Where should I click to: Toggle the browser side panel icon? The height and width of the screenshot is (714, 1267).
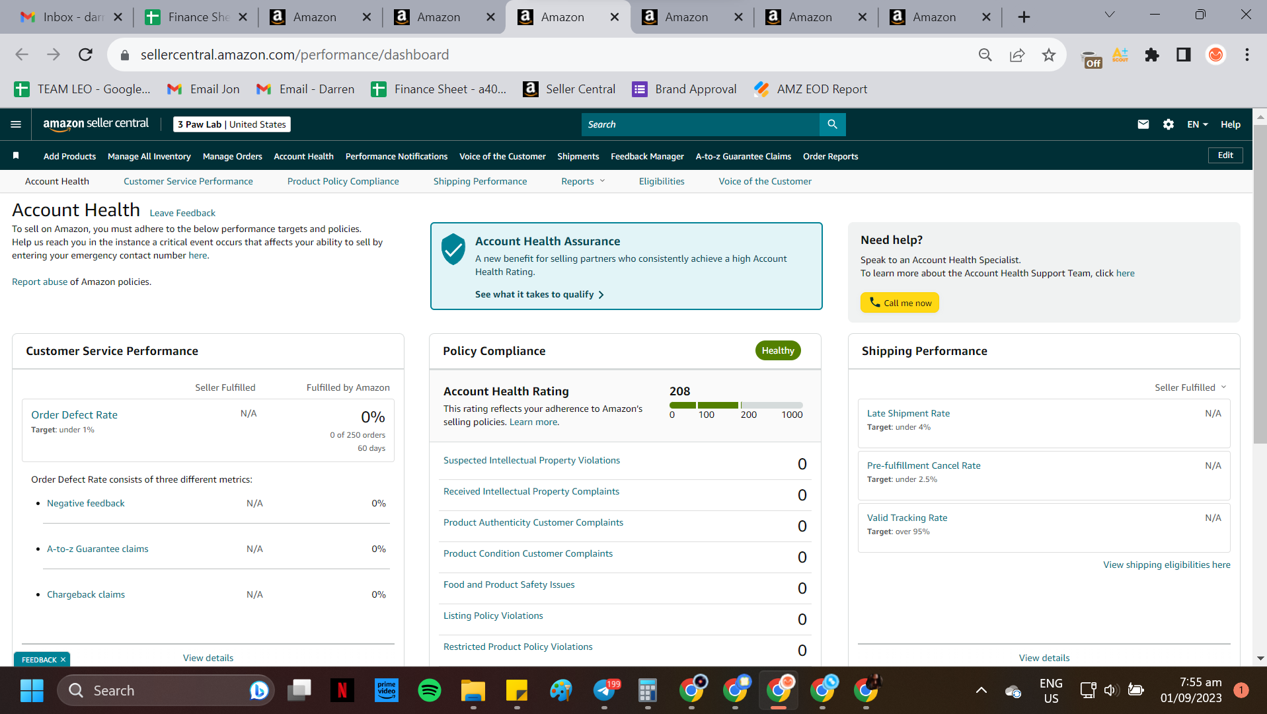pos(1183,55)
